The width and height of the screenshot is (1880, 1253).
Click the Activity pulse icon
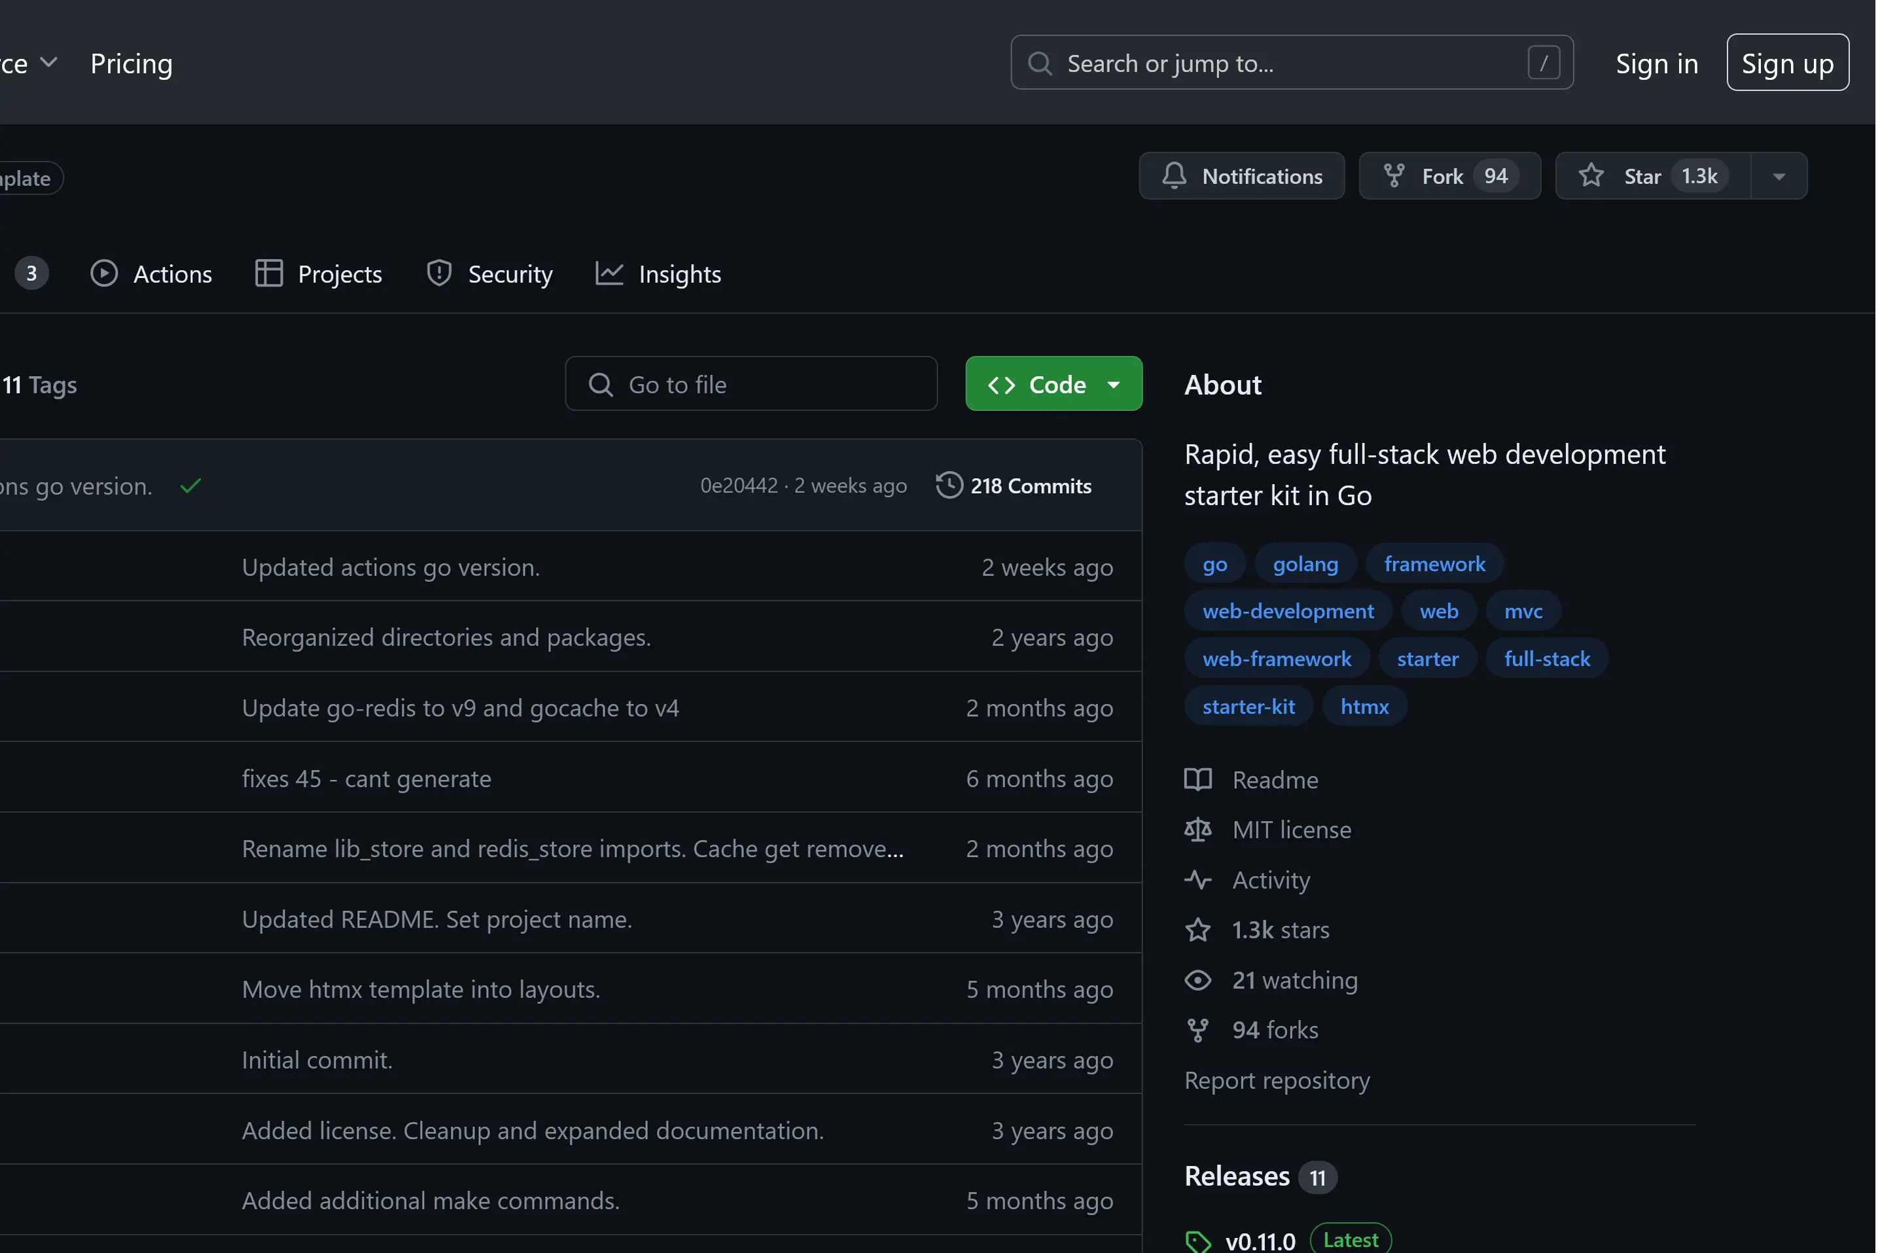[x=1197, y=880]
